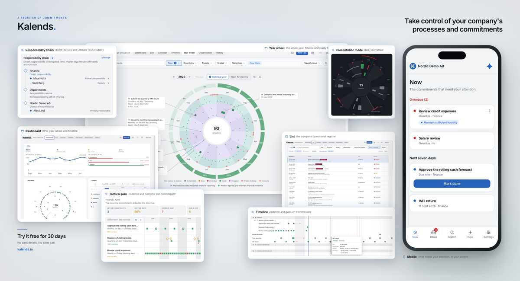Tap the blue sparkle icon on mobile header
This screenshot has width=520, height=281.
tap(489, 66)
